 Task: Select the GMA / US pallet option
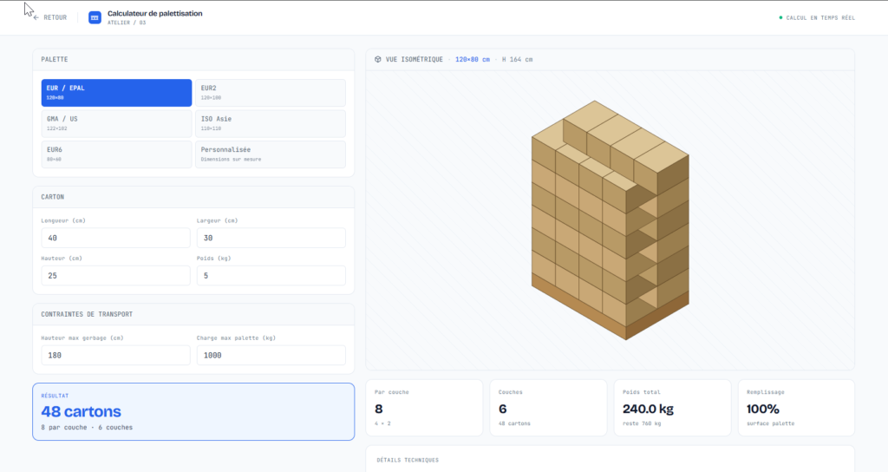click(x=117, y=123)
